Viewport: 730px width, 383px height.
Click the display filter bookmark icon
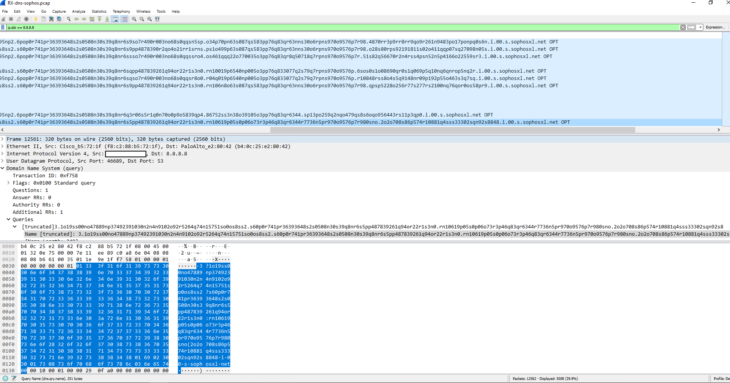(3, 27)
